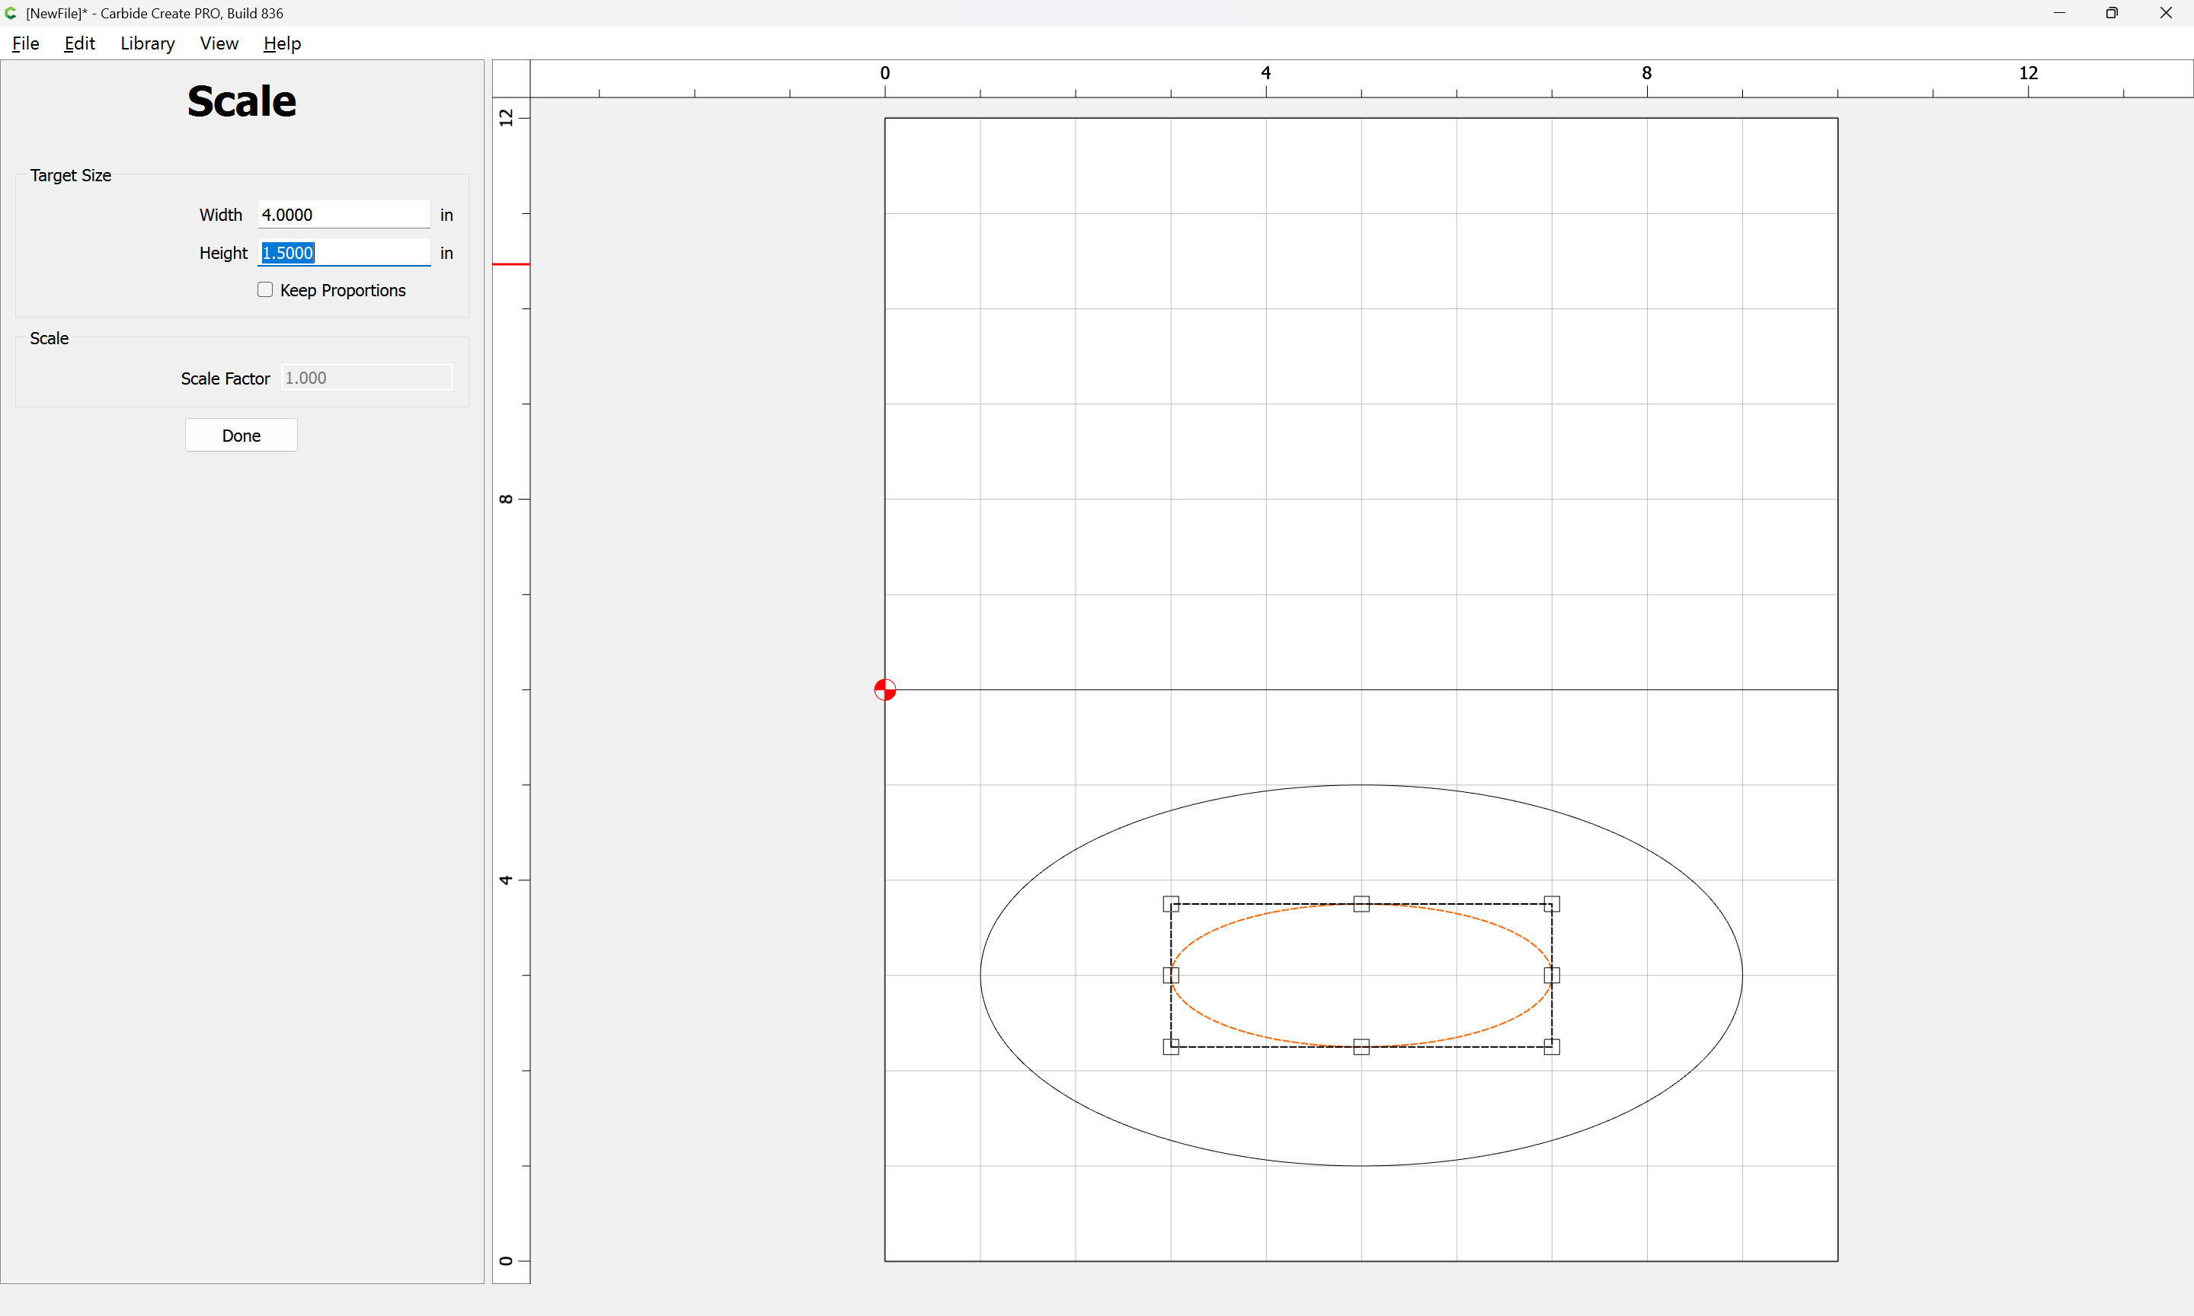Restore down the application window
This screenshot has width=2194, height=1316.
[2112, 12]
